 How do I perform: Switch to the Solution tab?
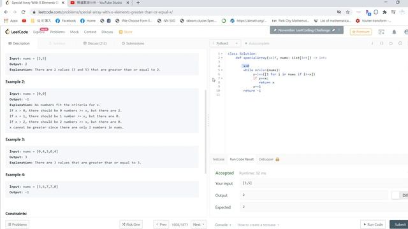coord(57,43)
